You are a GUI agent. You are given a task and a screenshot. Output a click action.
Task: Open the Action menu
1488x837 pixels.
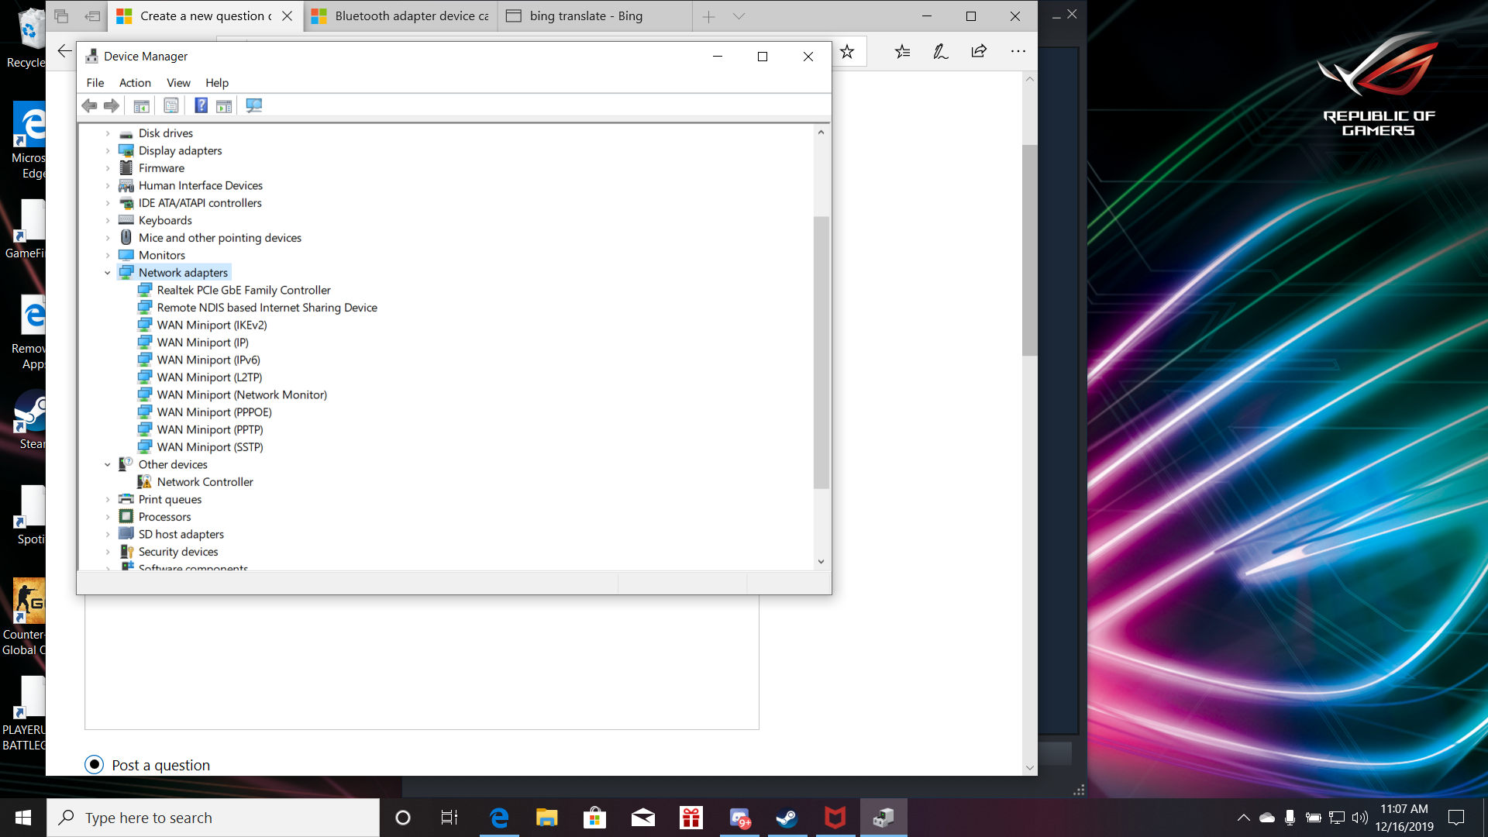(135, 83)
